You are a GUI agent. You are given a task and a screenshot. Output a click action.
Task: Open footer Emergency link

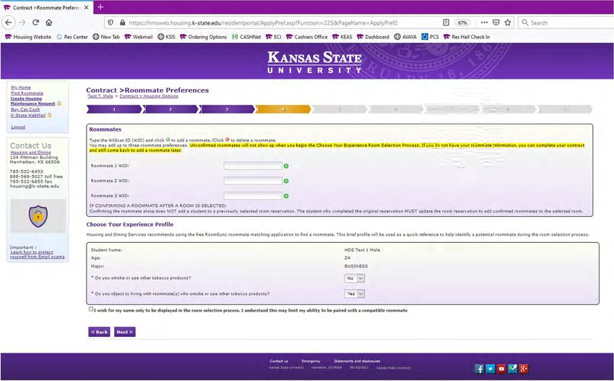[311, 361]
